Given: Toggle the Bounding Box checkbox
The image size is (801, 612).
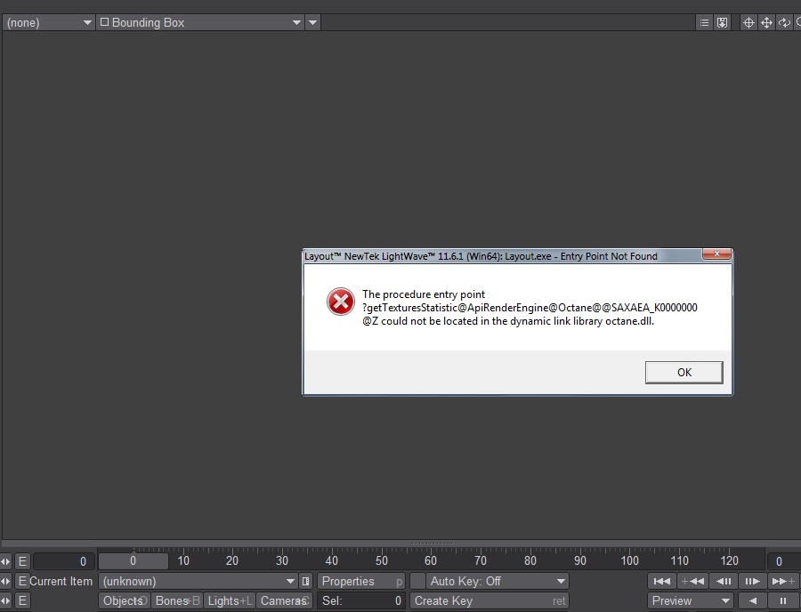Looking at the screenshot, I should point(104,22).
